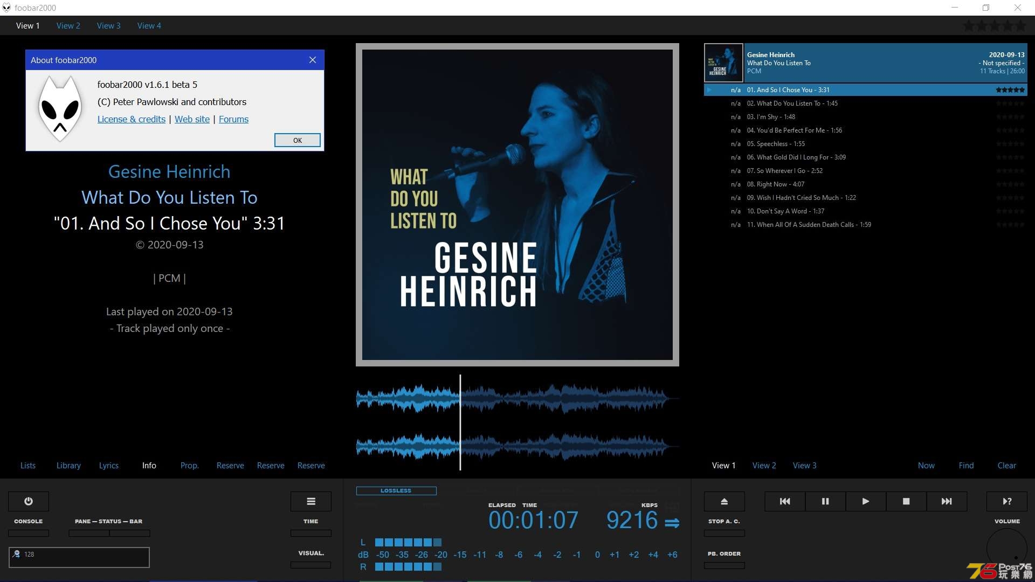Click the OK button in About dialog
The width and height of the screenshot is (1035, 582).
pos(298,140)
